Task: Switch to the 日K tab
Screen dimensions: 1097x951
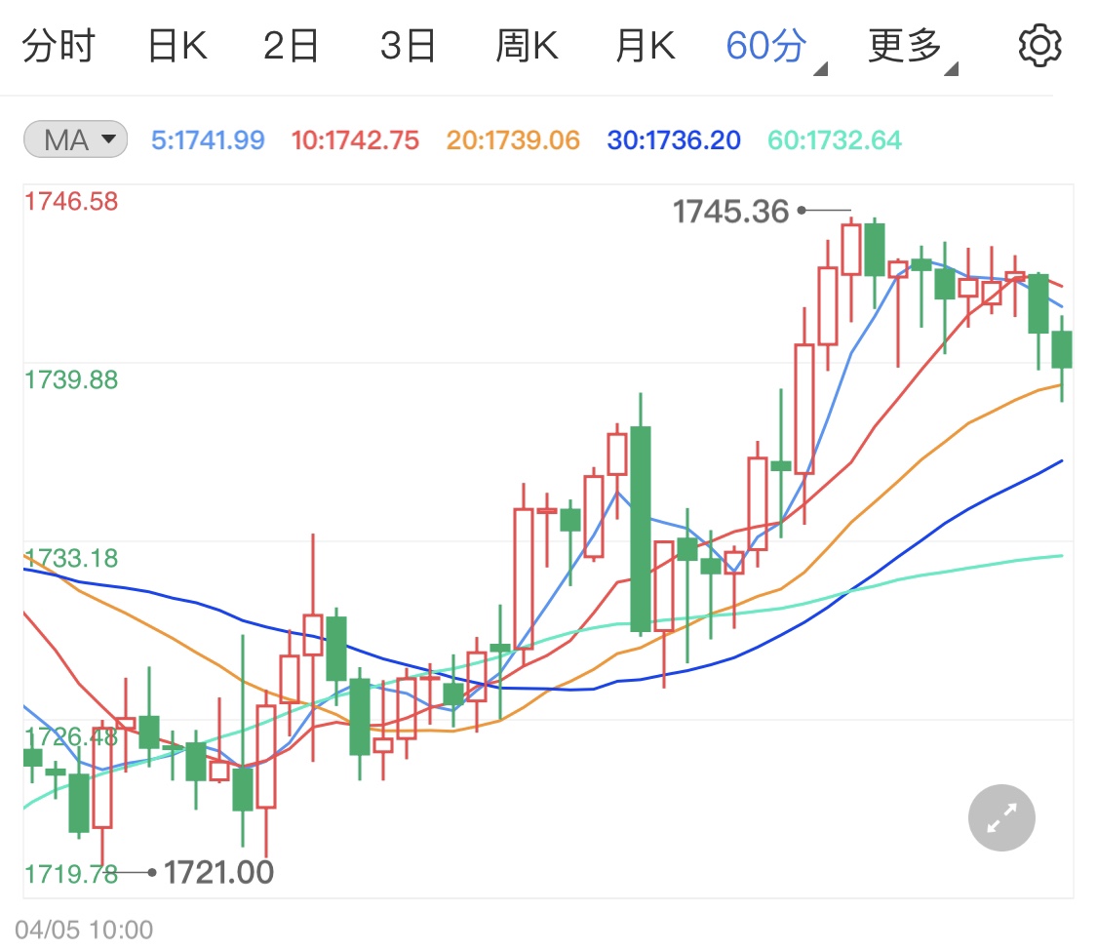Action: [x=177, y=46]
